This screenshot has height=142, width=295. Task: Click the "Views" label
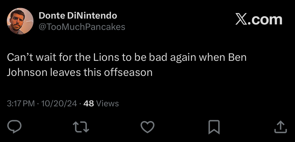pyautogui.click(x=108, y=103)
